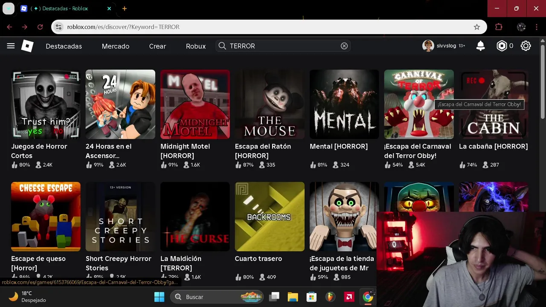Open a new browser tab
Screen dimensions: 546x307
pyautogui.click(x=125, y=9)
